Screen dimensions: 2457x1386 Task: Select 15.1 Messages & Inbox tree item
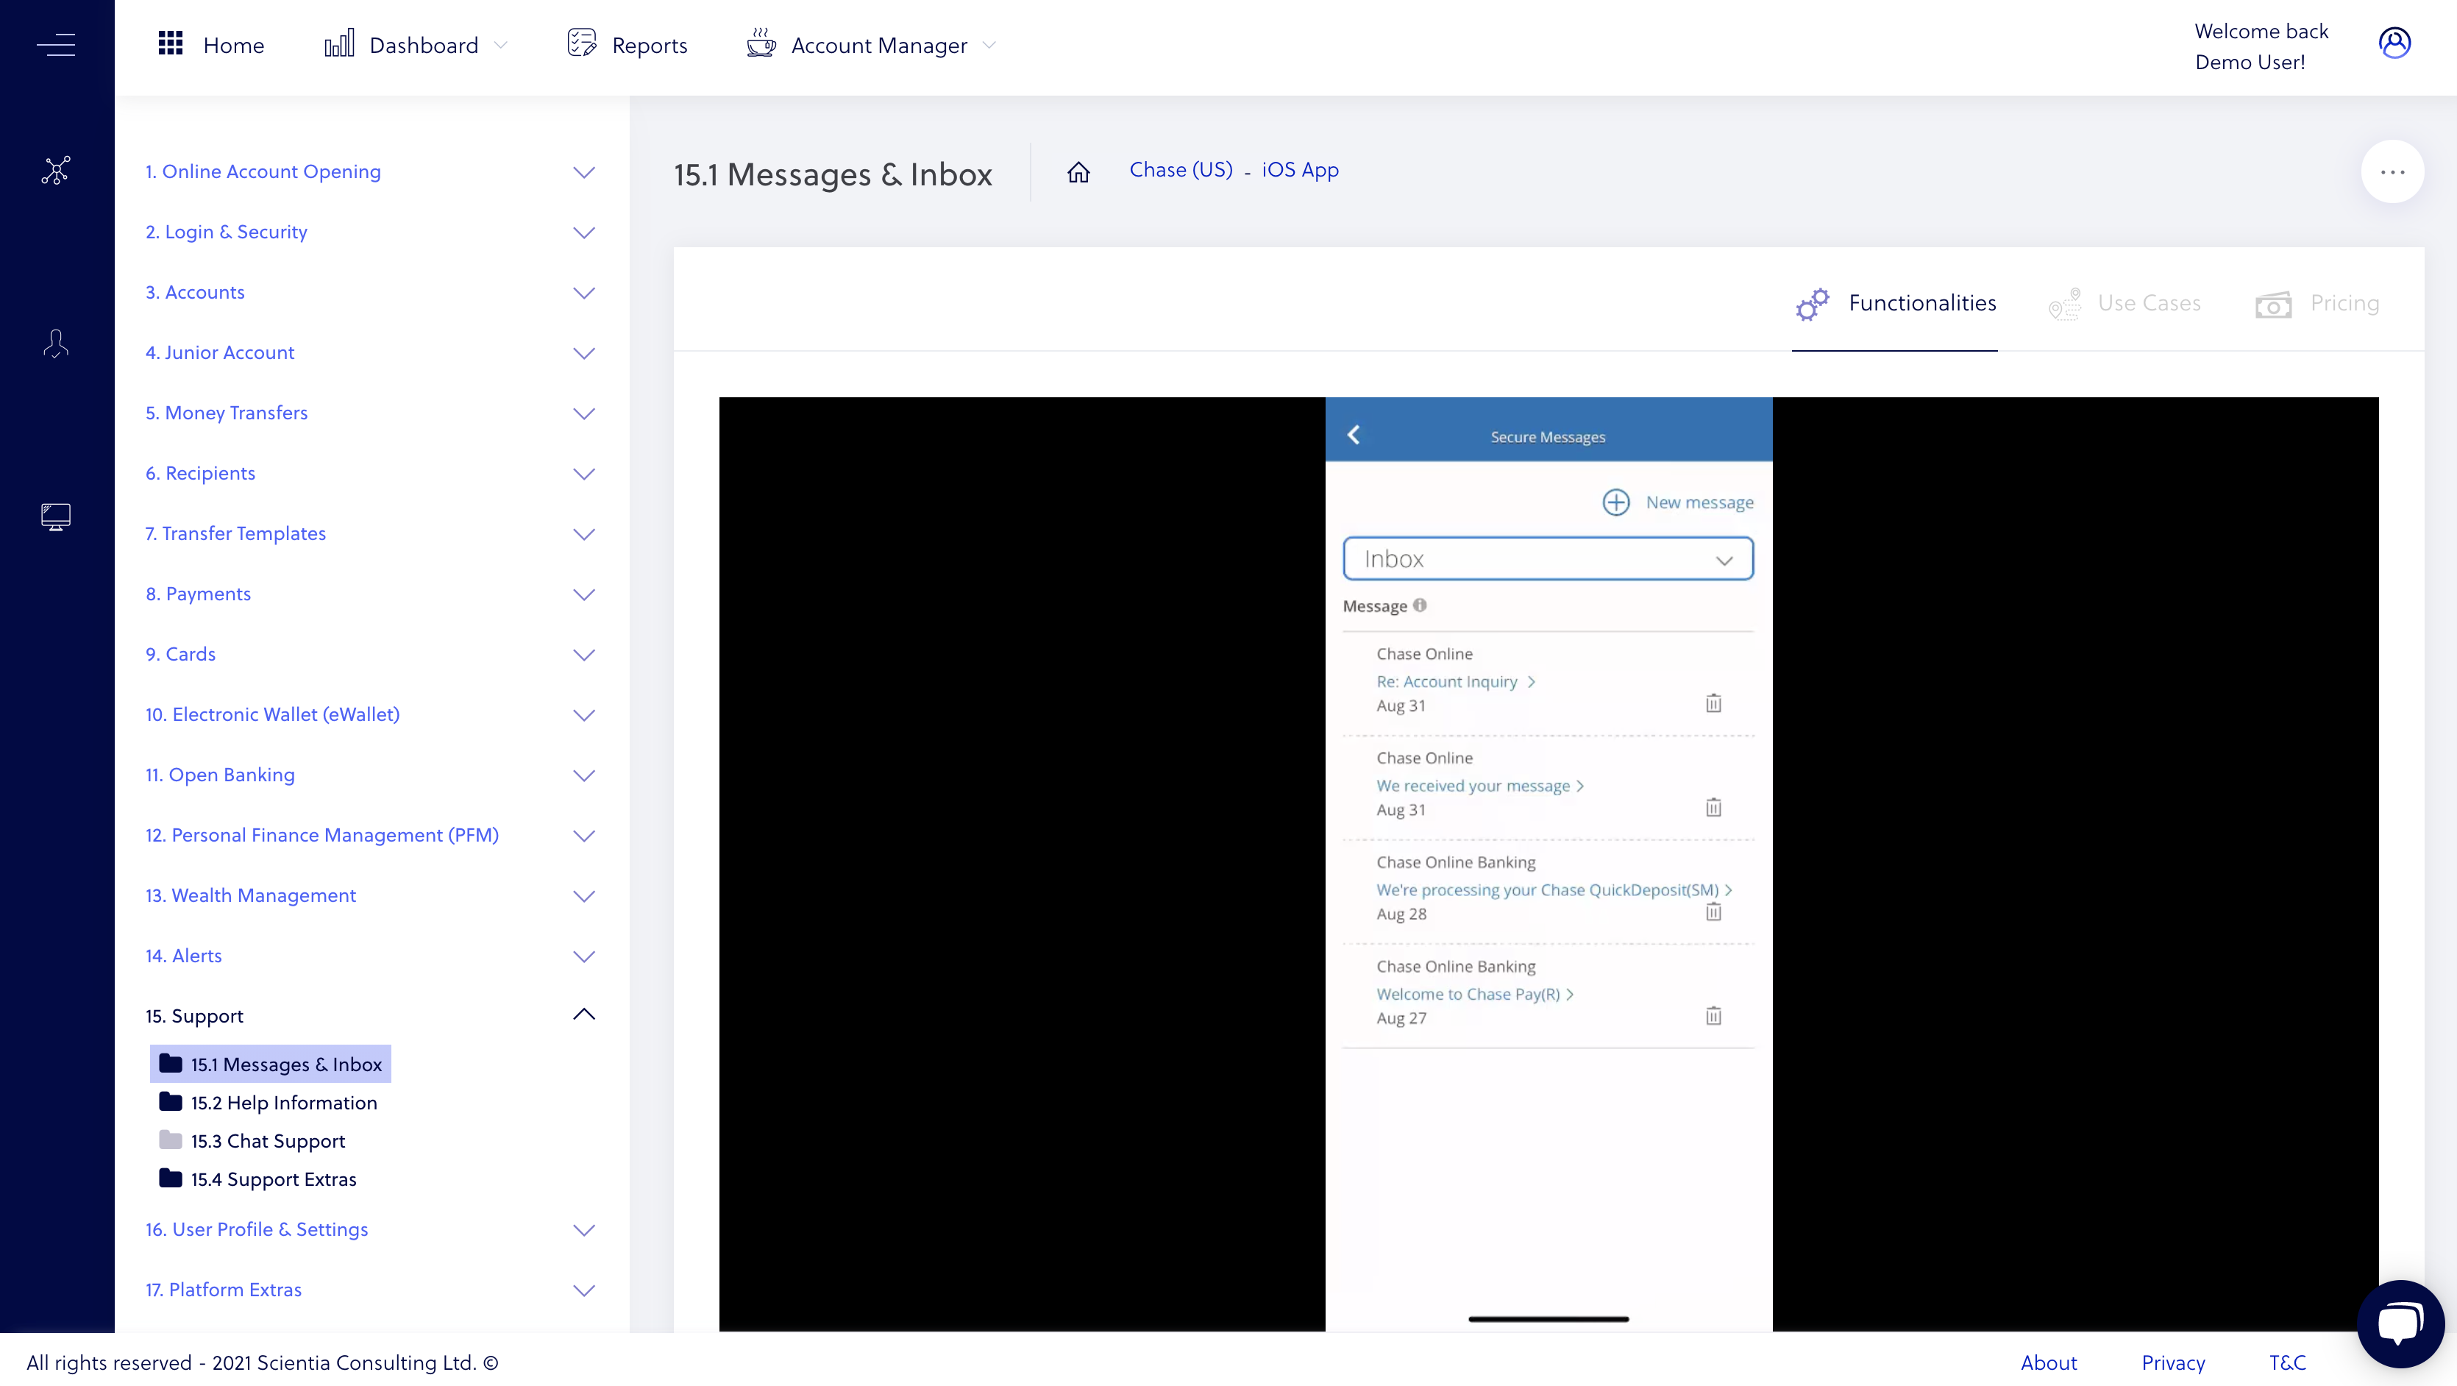coord(271,1064)
